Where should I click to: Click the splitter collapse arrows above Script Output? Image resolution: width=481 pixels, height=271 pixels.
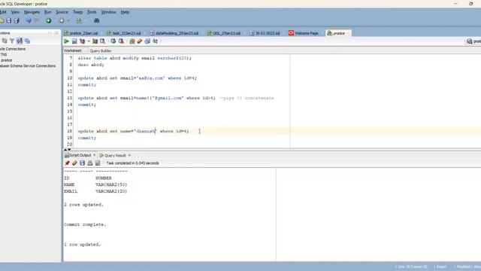coord(67,150)
